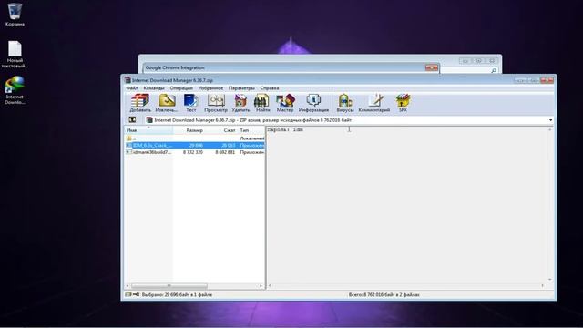Open the Справка menu
This screenshot has height=328, width=583.
270,88
